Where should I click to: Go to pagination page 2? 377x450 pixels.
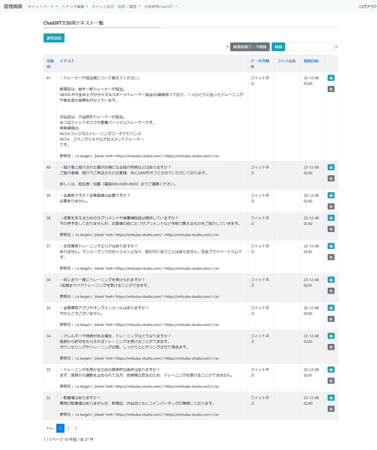[68, 428]
